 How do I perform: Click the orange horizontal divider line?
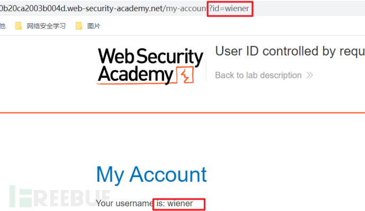(182, 112)
